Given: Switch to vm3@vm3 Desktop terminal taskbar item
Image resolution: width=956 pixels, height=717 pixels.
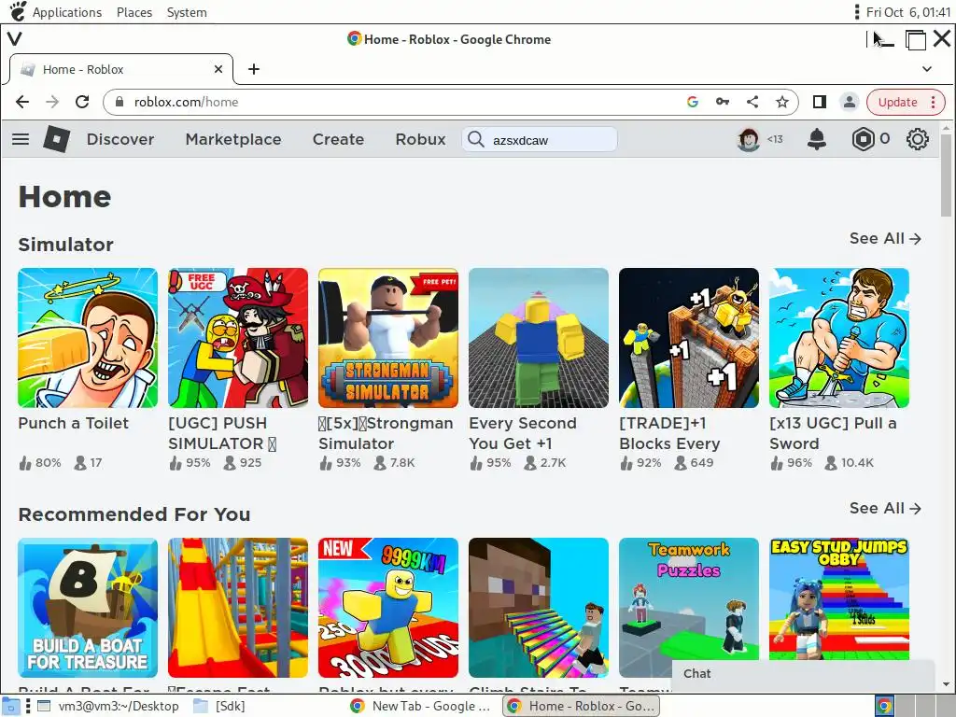Looking at the screenshot, I should tap(108, 706).
